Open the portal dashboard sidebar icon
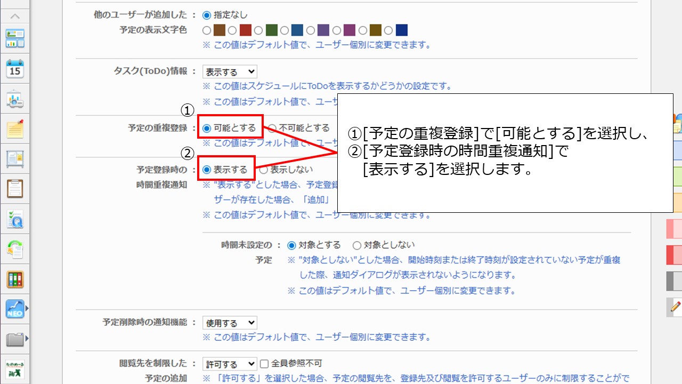Image resolution: width=682 pixels, height=384 pixels. 15,39
